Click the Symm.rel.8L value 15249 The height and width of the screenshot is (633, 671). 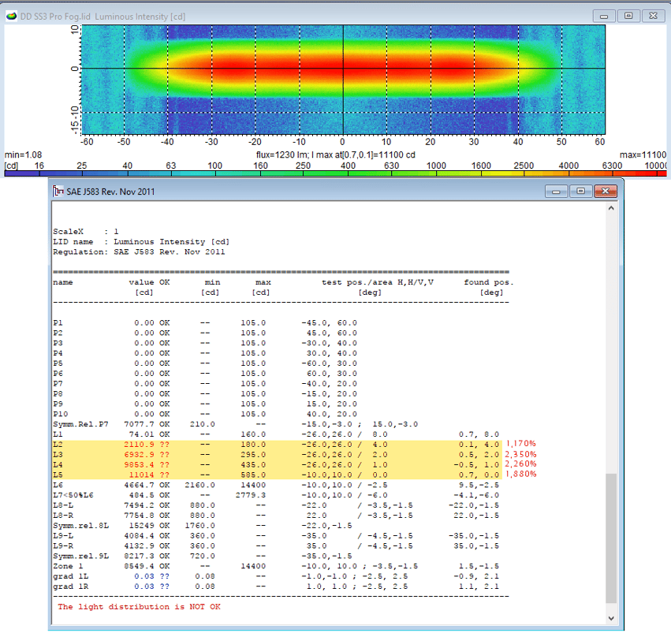[141, 526]
